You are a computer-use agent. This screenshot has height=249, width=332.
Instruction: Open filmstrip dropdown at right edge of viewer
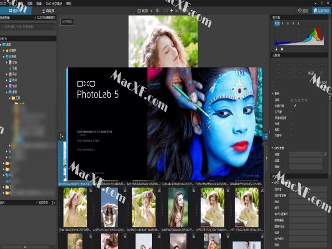point(266,137)
